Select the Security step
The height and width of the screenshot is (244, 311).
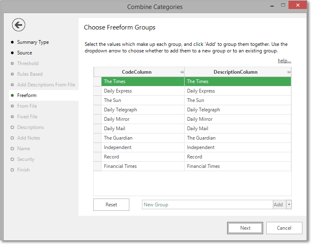[26, 159]
